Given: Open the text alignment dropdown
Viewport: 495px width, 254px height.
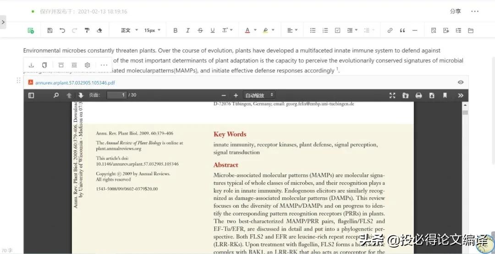Looking at the screenshot, I should 292,30.
